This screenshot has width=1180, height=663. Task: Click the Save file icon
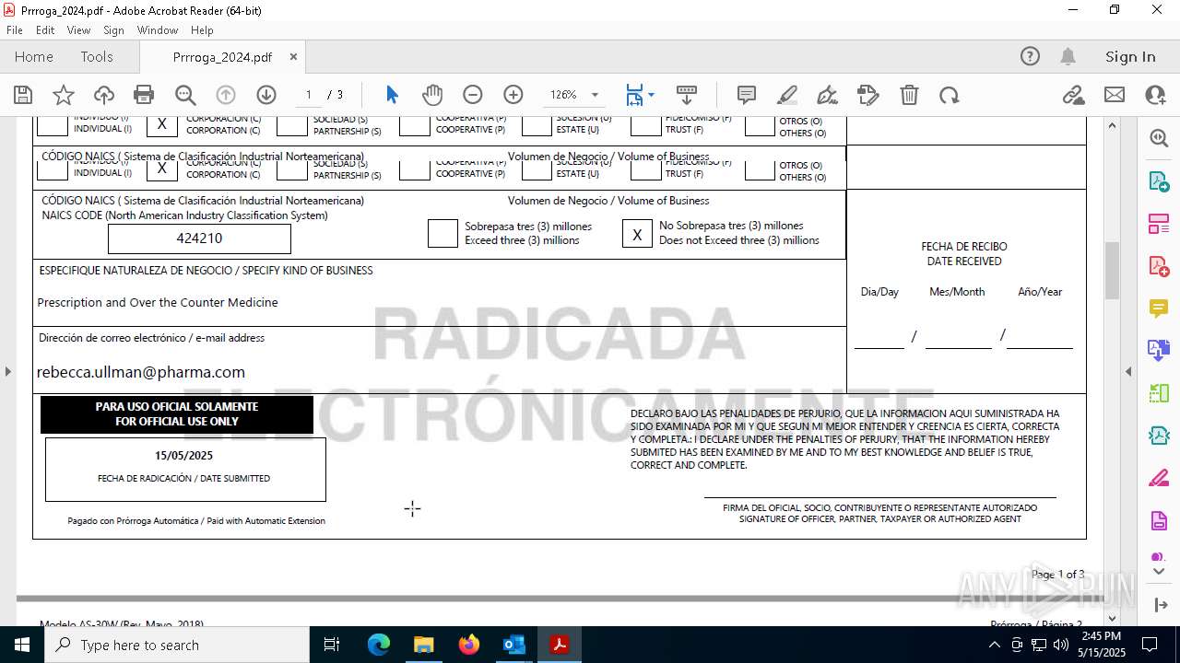click(x=23, y=95)
